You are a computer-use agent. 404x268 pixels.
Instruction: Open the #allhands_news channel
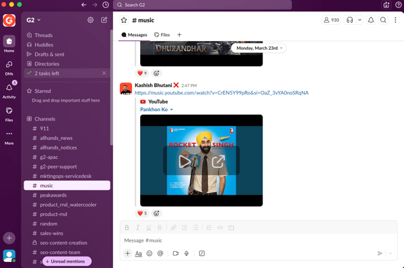(x=67, y=138)
